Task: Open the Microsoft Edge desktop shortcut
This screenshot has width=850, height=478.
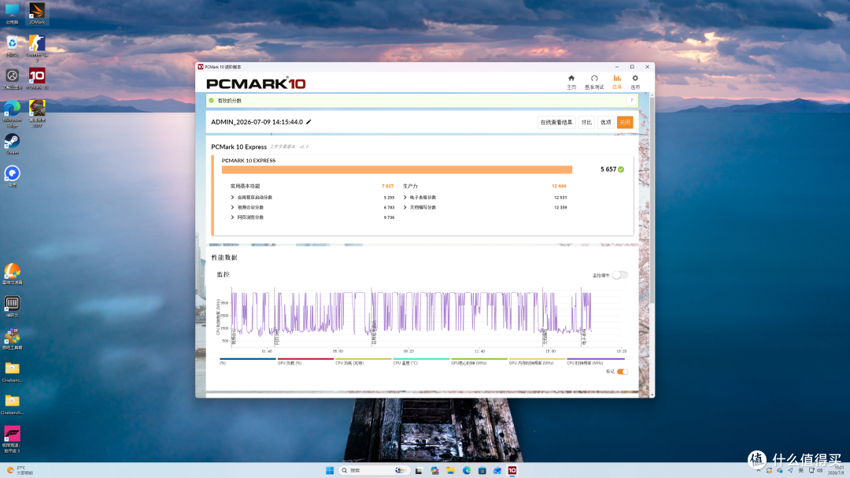Action: point(12,113)
